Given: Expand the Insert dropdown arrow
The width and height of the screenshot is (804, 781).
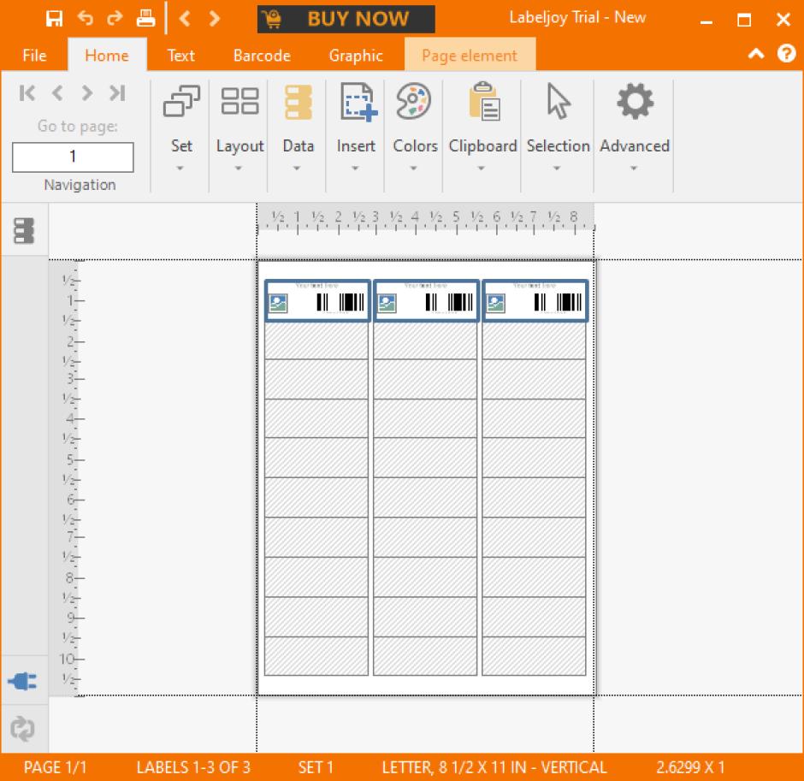Looking at the screenshot, I should 355,169.
